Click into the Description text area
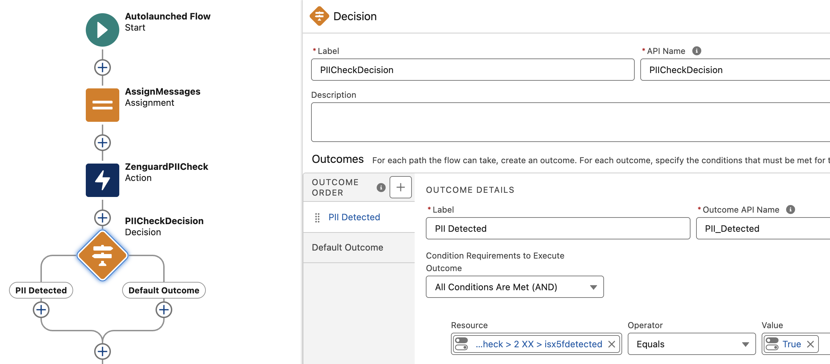Viewport: 830px width, 364px height. [571, 122]
